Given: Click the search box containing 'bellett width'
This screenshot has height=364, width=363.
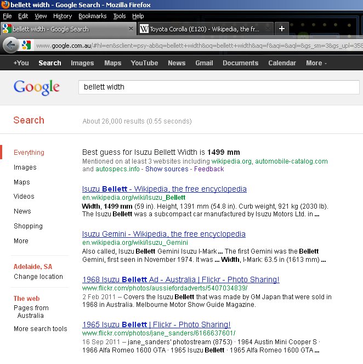Looking at the screenshot, I should tap(219, 87).
